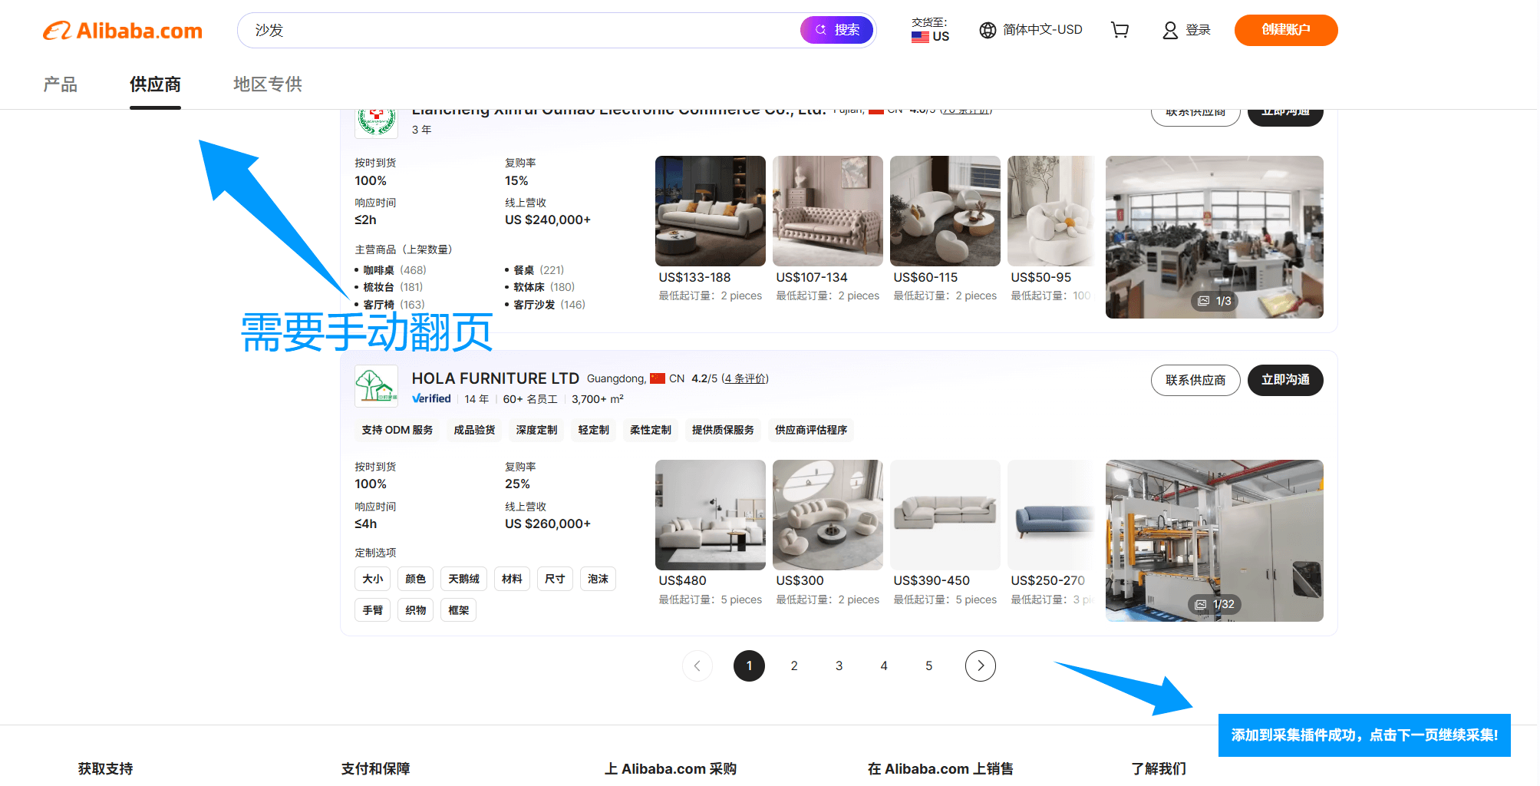Screen dimensions: 1540x786
Task: Open the US$60-115 curved sofa thumbnail
Action: tap(945, 211)
